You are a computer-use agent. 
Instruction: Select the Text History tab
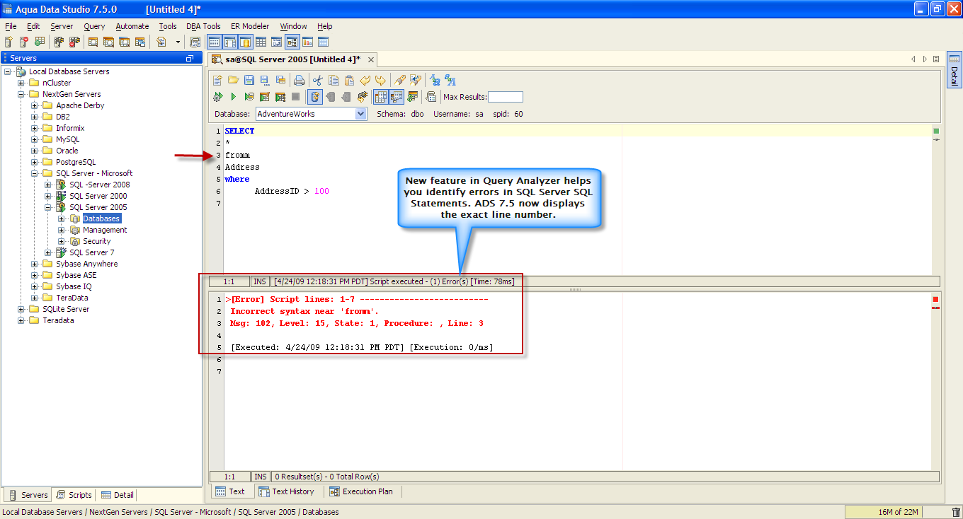point(286,491)
